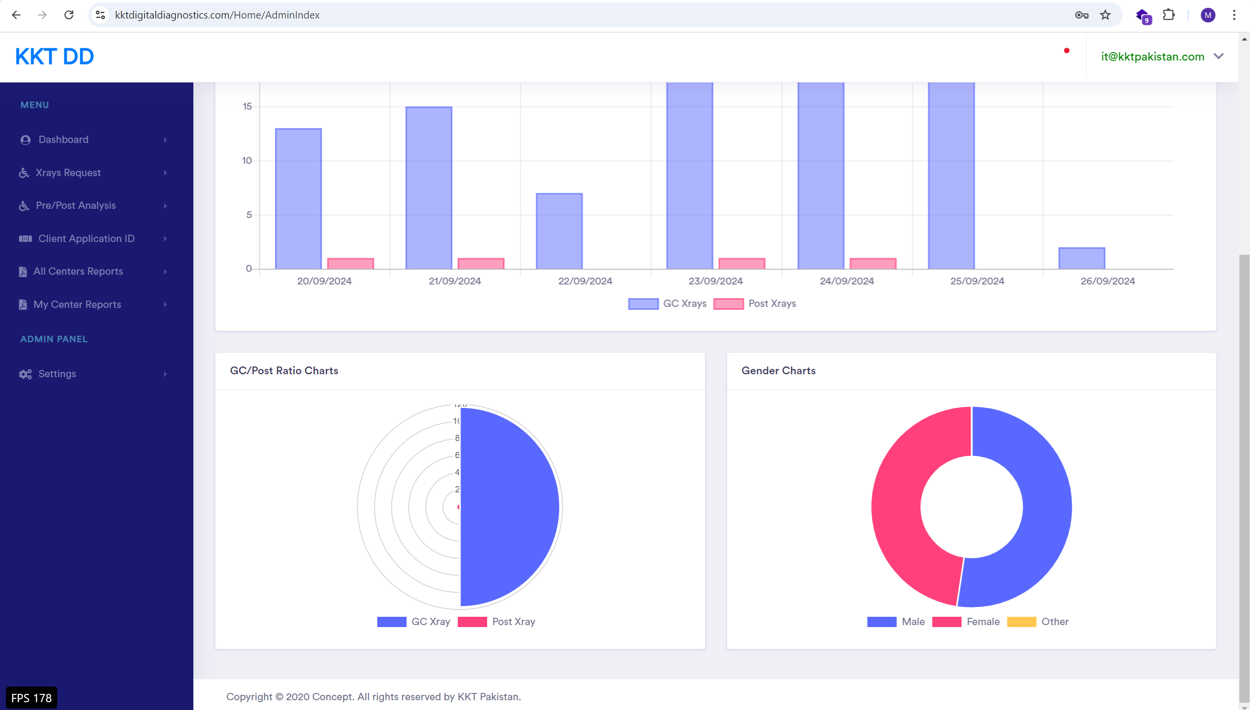This screenshot has height=710, width=1250.
Task: Click the GC/Post Ratio Charts heading
Action: 284,371
